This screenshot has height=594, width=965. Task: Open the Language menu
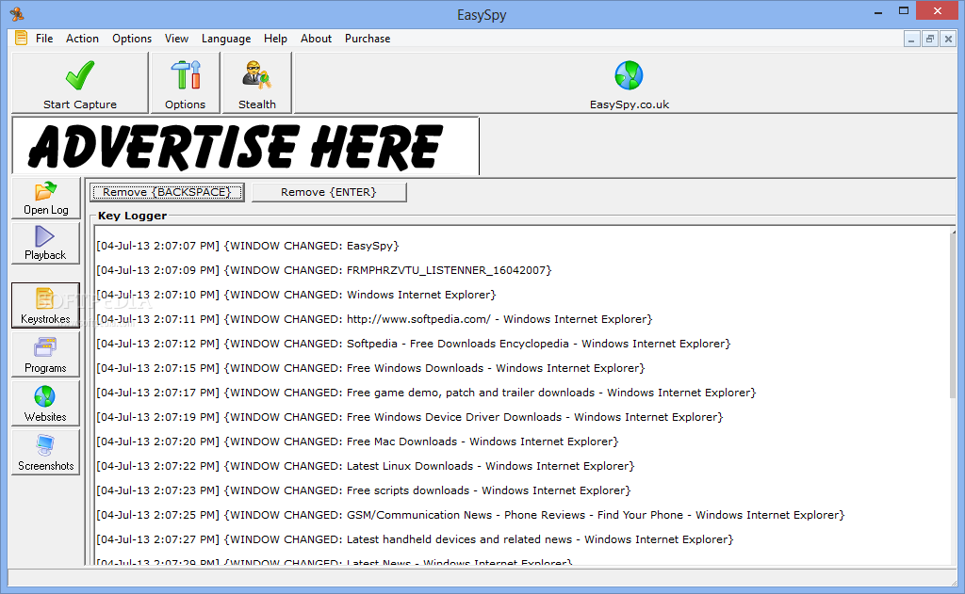pos(226,38)
